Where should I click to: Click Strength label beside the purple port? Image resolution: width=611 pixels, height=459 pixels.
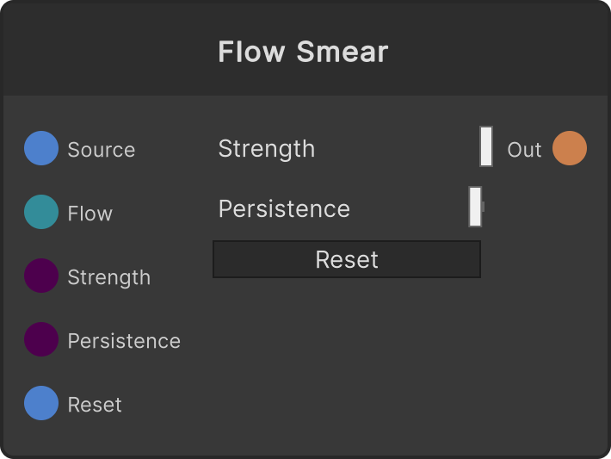point(109,277)
